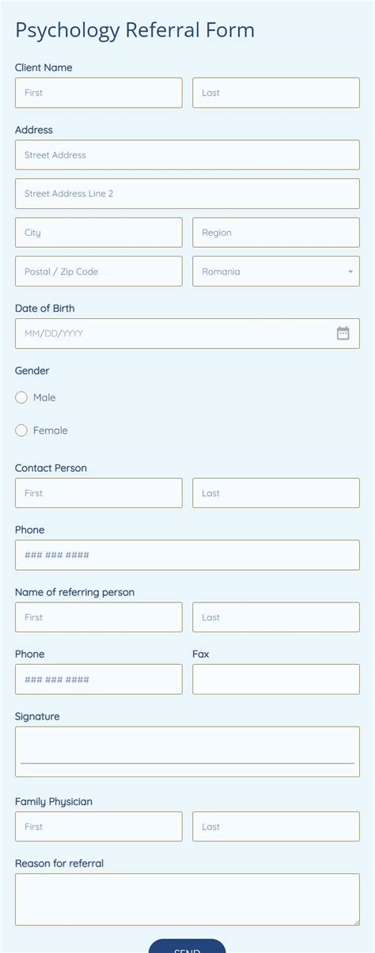This screenshot has height=953, width=375.
Task: Click the country dropdown arrow
Action: (350, 271)
